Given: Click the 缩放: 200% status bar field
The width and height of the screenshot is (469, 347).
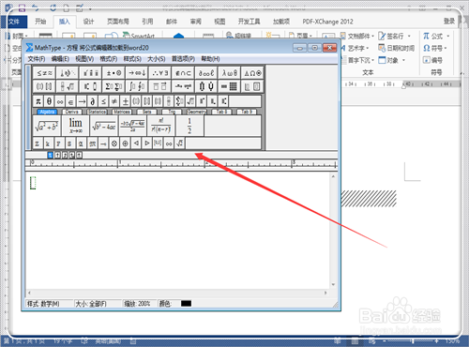Looking at the screenshot, I should [x=140, y=304].
